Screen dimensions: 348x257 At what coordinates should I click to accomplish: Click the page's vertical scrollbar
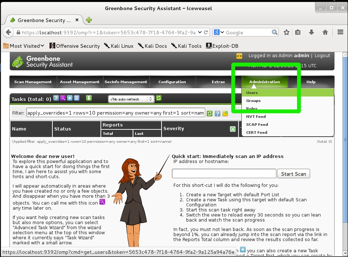(345, 140)
